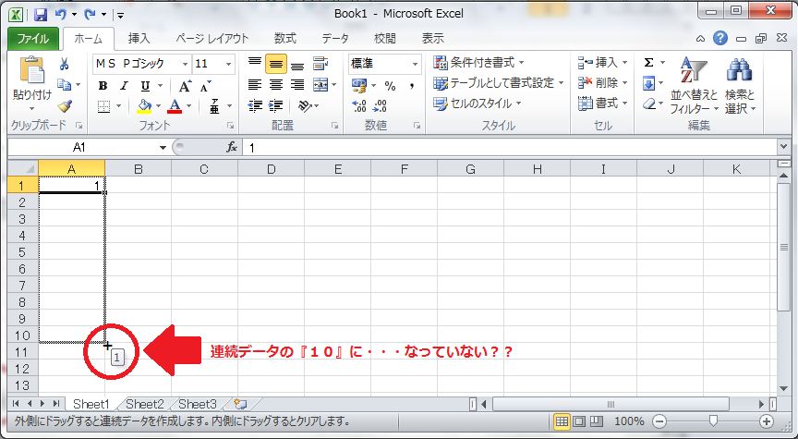This screenshot has height=439, width=798.
Task: Click the phonetic guide (ruby) icon
Action: pyautogui.click(x=214, y=106)
